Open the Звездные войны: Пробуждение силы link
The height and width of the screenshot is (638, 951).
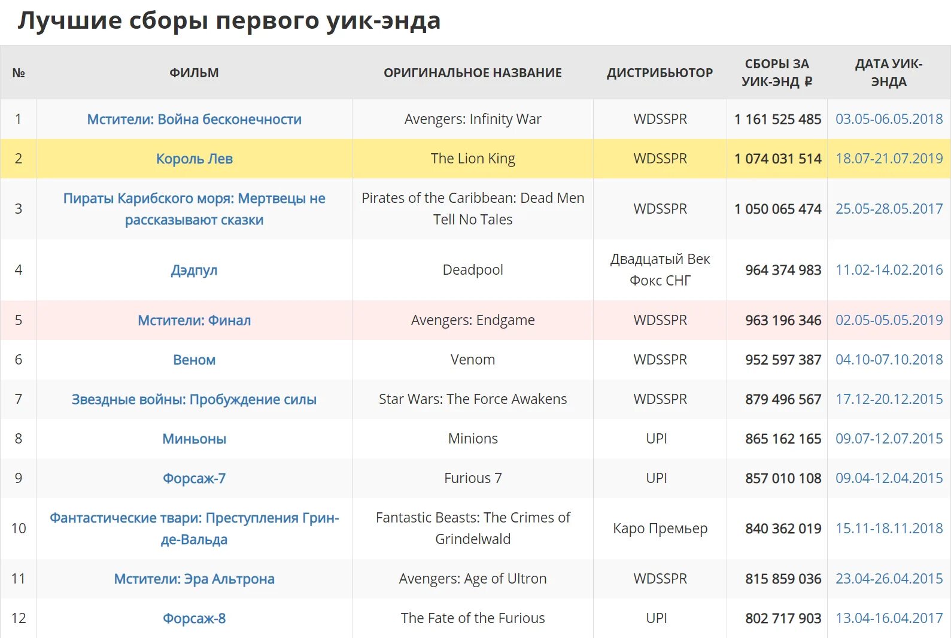click(x=194, y=399)
